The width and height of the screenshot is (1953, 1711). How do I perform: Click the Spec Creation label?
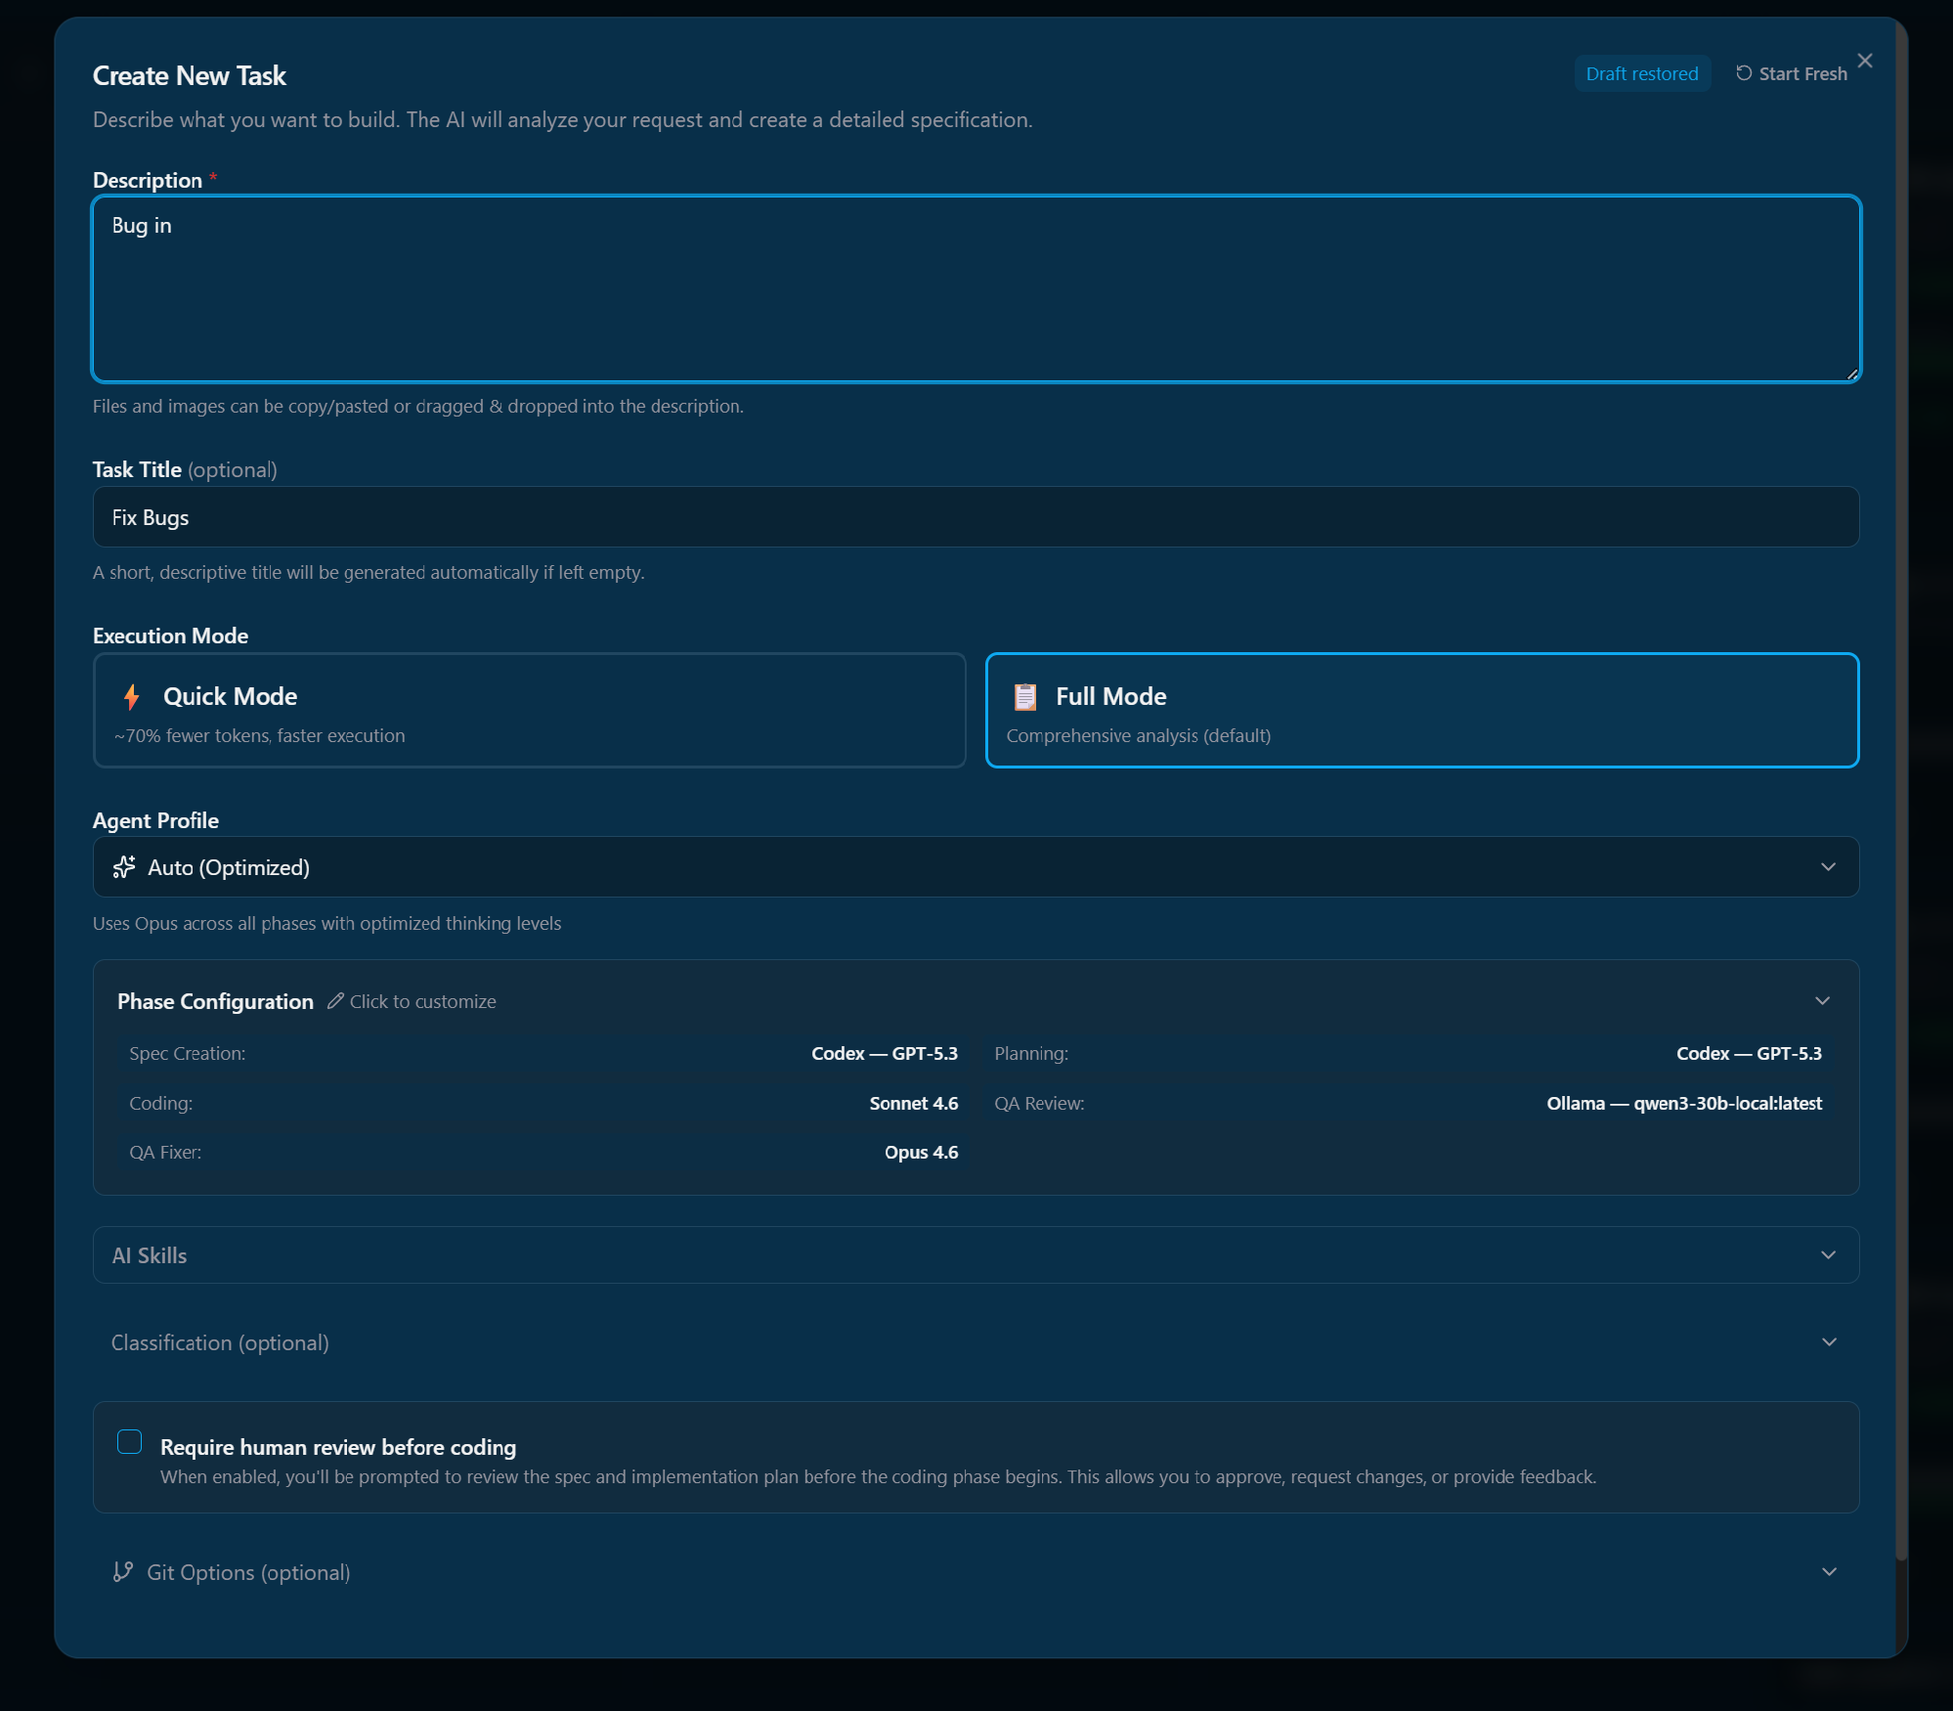pos(188,1053)
